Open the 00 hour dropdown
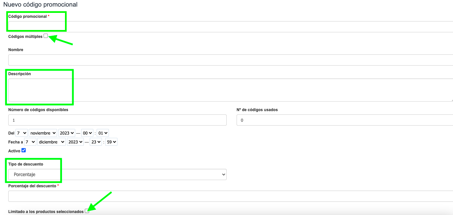This screenshot has height=215, width=453. pyautogui.click(x=87, y=133)
